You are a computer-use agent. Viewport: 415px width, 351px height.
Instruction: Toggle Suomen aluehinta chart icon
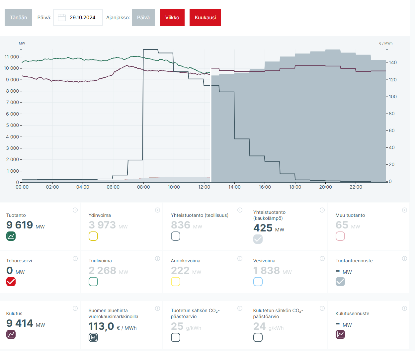click(x=93, y=337)
